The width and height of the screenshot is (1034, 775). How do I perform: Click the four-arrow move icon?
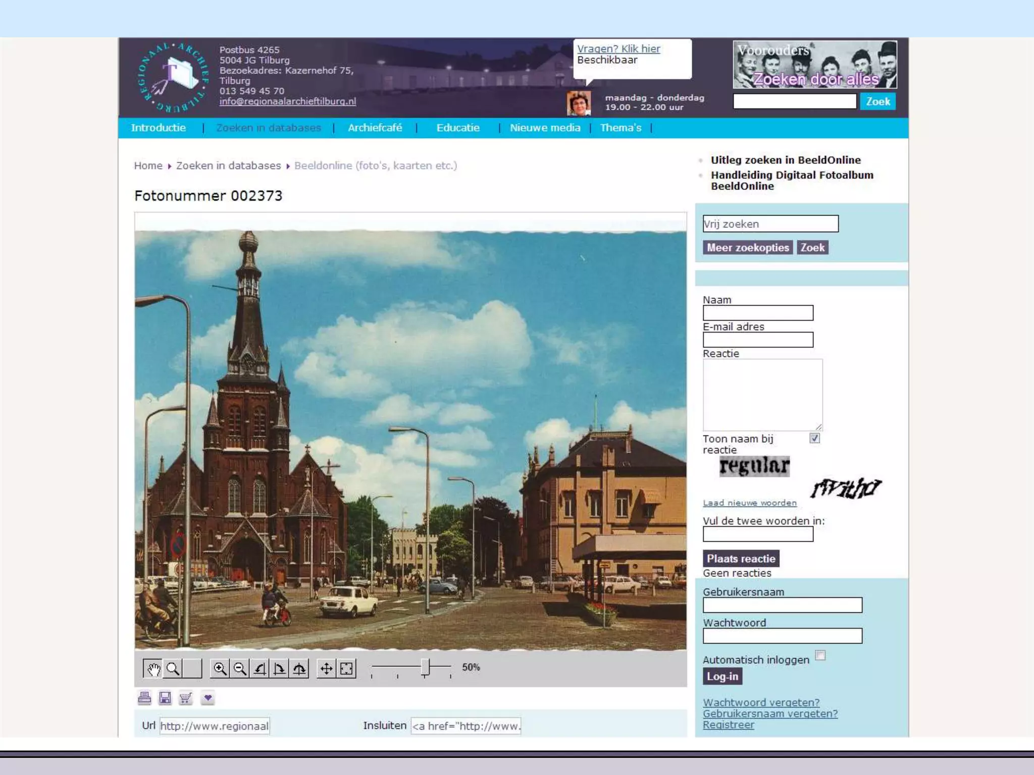326,669
